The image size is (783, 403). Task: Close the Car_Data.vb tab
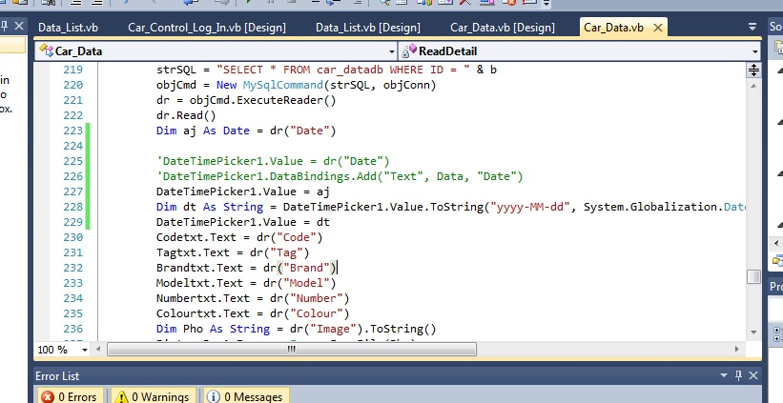tap(658, 28)
